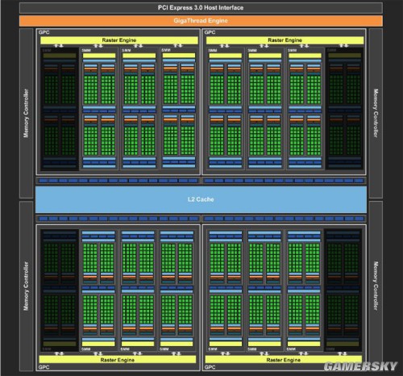Click the ROP strip above L2 Cache, left half
The image size is (403, 376).
click(x=118, y=181)
